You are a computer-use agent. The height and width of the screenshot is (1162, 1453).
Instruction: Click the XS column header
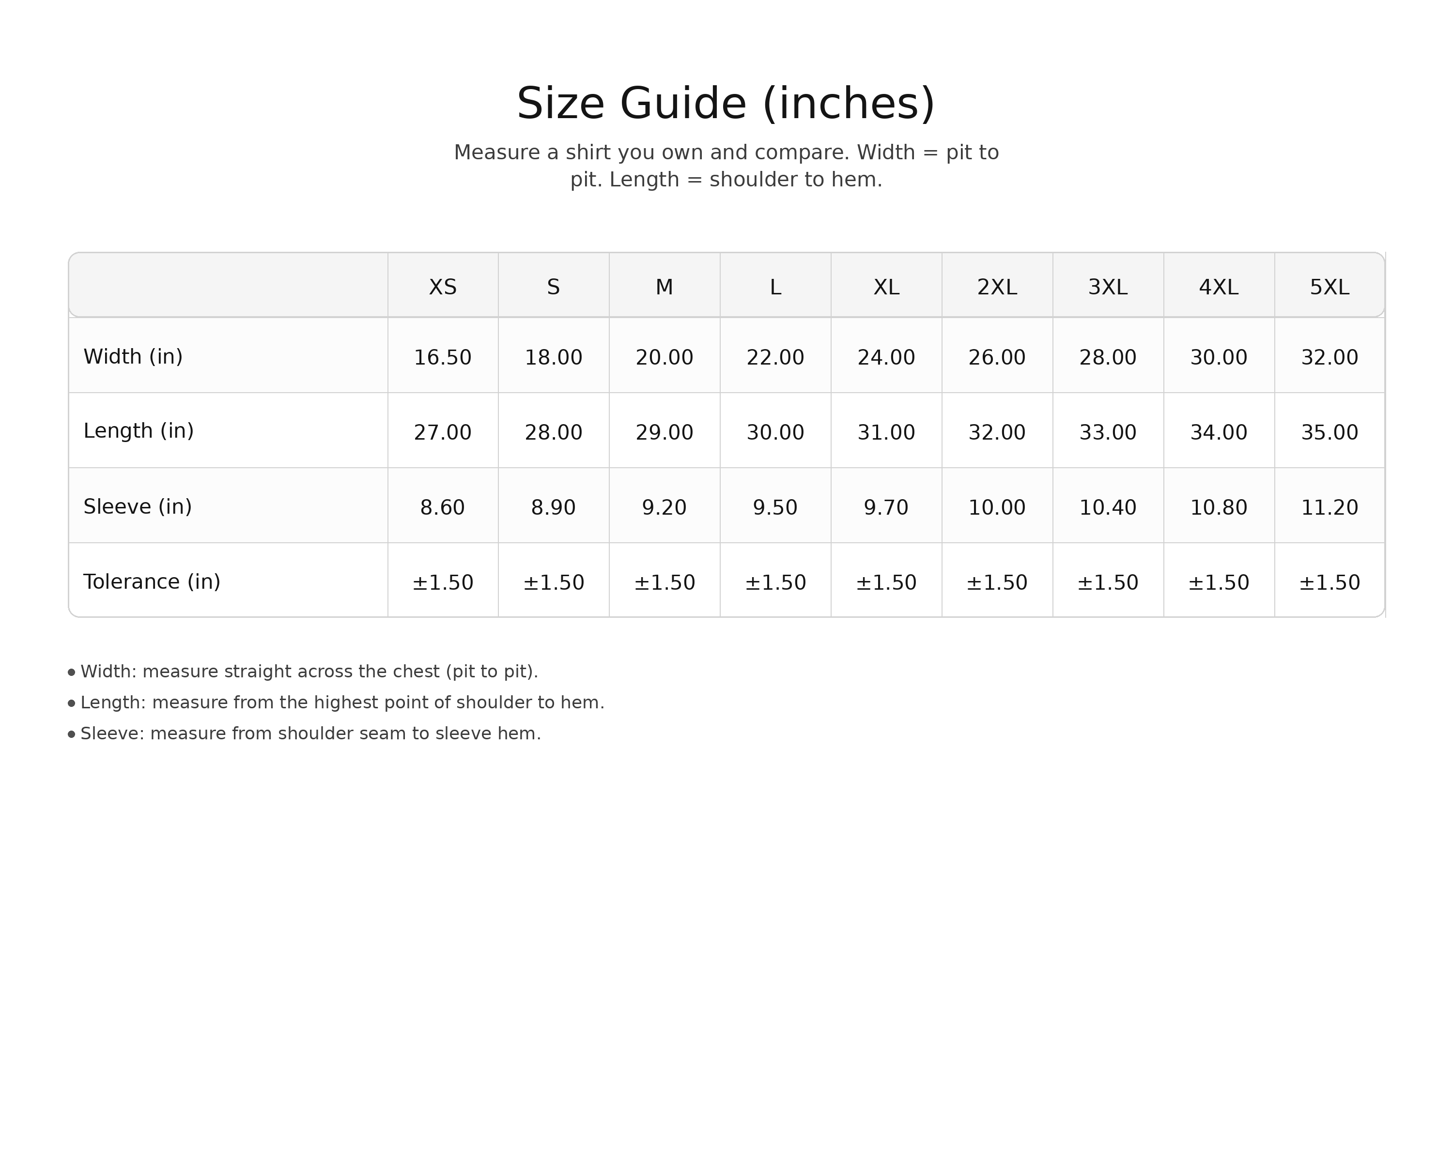click(443, 288)
